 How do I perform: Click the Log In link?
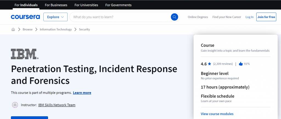(249, 17)
